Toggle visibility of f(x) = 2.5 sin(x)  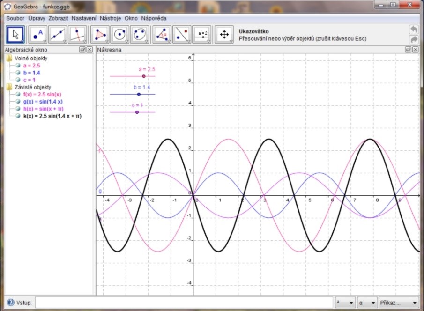point(18,94)
